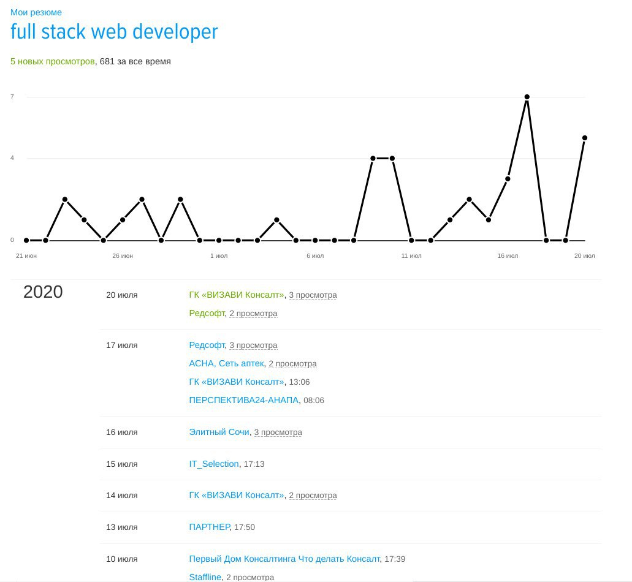Expand 3 просмотра next to Редсофт on 17 июля
Image resolution: width=632 pixels, height=582 pixels.
253,346
